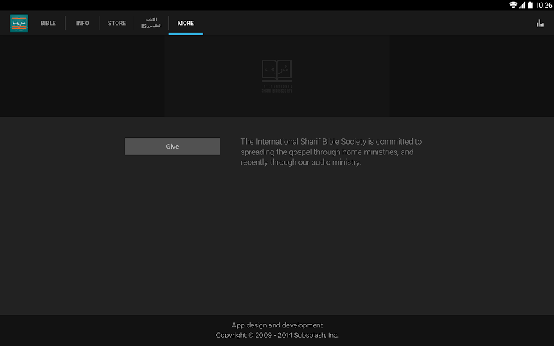Select the Arabic-titled IS. tab
Screen dimensions: 554x346
click(x=151, y=23)
